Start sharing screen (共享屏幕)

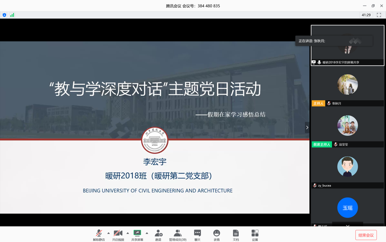137,235
